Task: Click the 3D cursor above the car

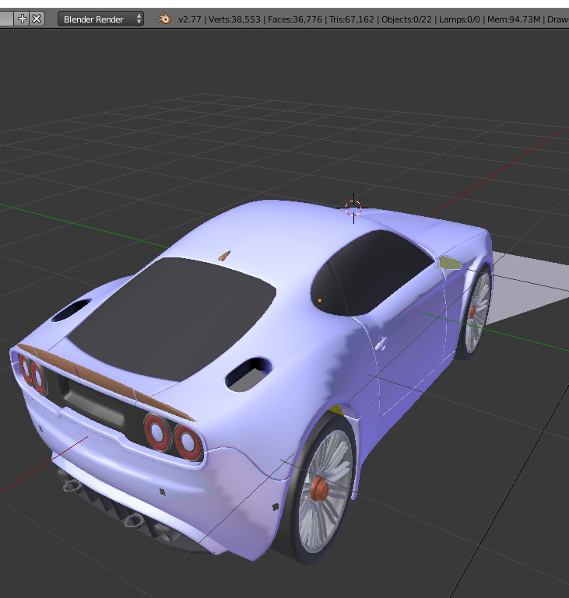Action: pyautogui.click(x=353, y=208)
